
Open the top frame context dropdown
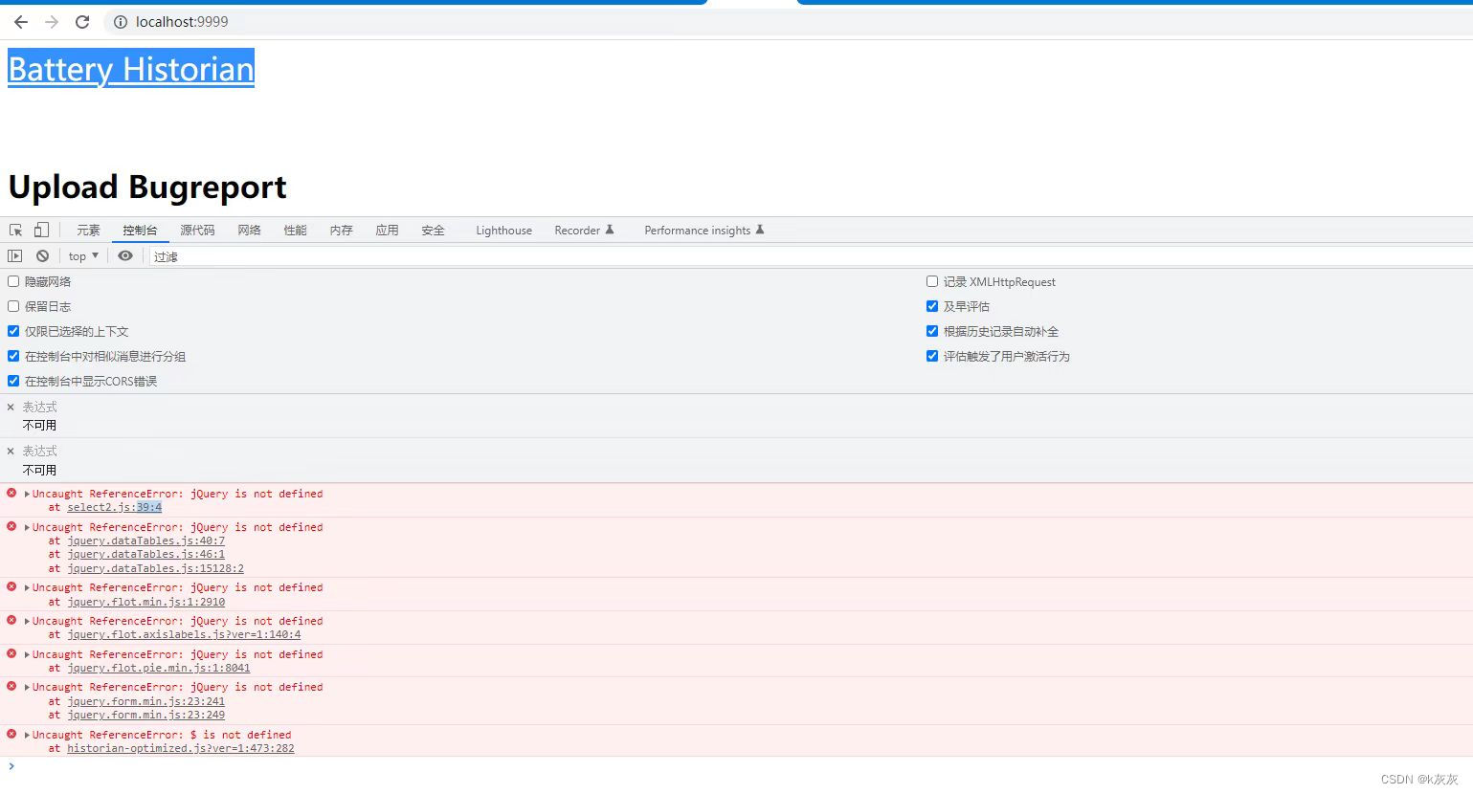click(81, 255)
